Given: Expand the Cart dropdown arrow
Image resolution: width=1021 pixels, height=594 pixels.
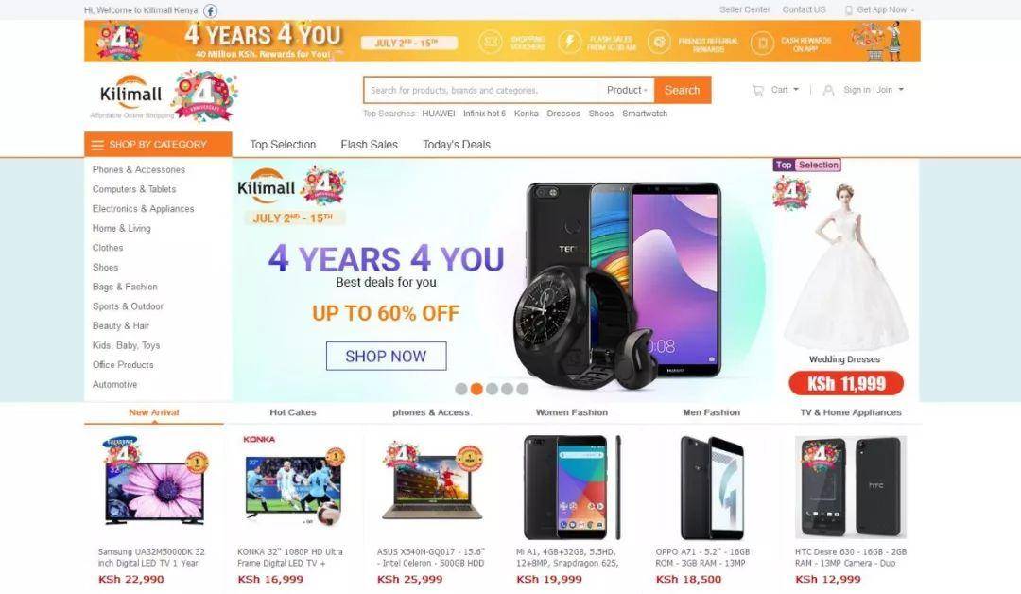Looking at the screenshot, I should (x=796, y=89).
